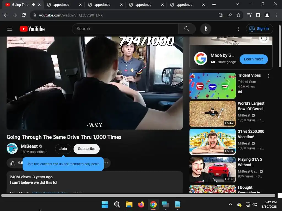Open volume control in system tray
This screenshot has height=211, width=282.
pyautogui.click(x=255, y=204)
